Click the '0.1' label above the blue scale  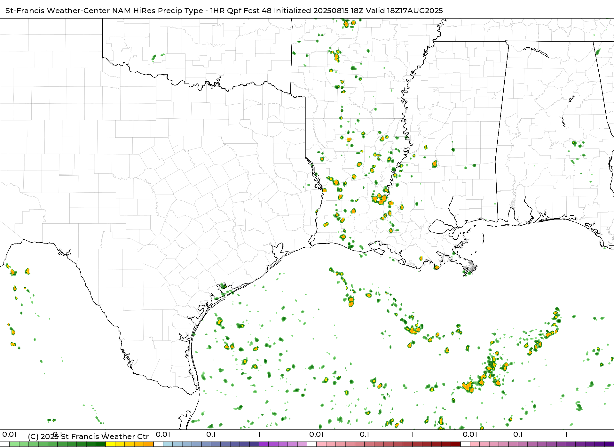pos(211,434)
